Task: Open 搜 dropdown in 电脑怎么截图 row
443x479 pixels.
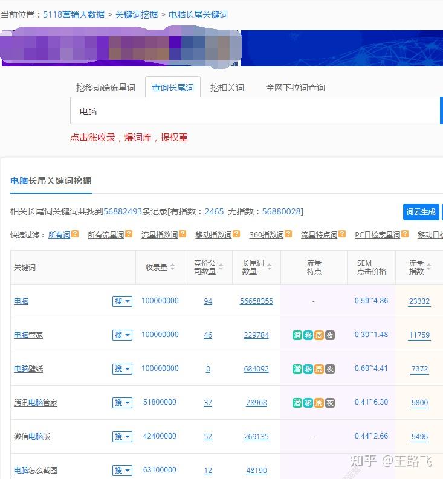Action: click(122, 471)
